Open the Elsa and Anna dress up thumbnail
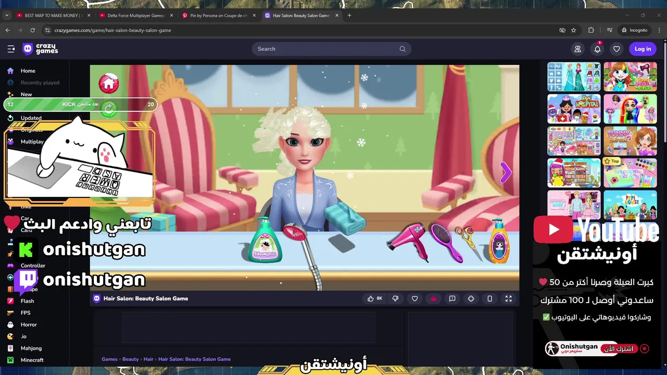Screen dimensions: 667x375 tap(574, 77)
